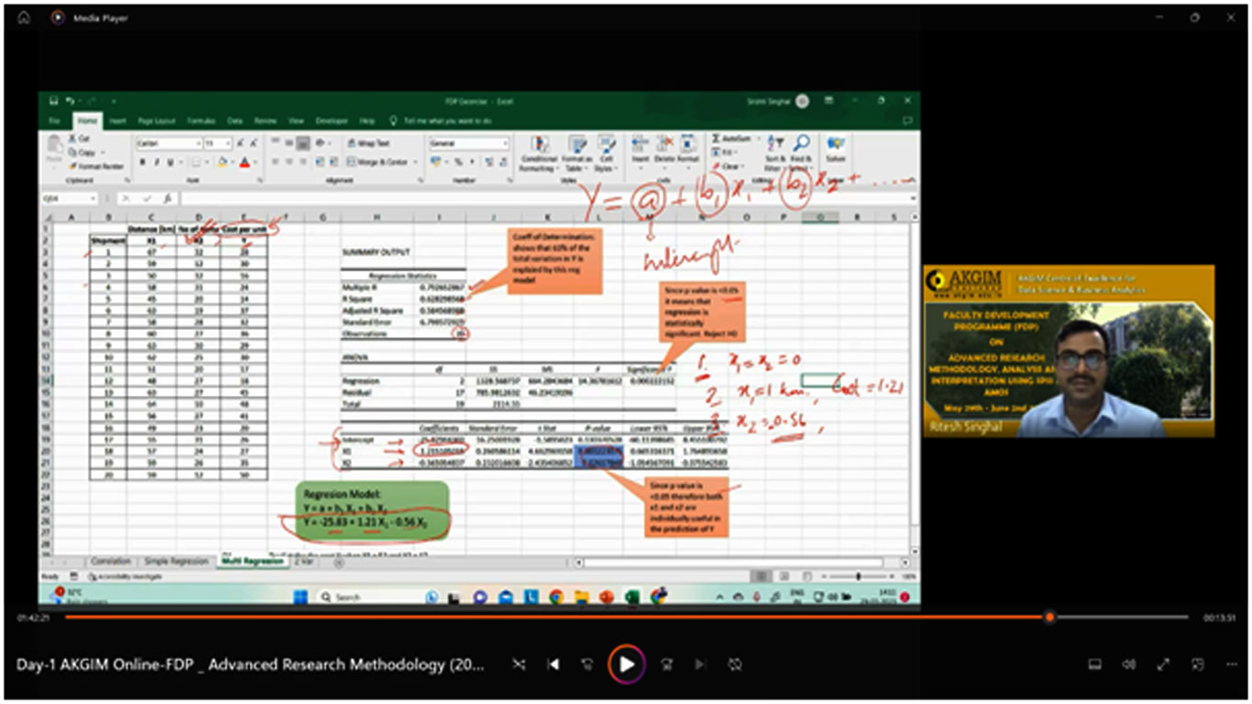Switch the video to full screen
1252x704 pixels.
1163,665
